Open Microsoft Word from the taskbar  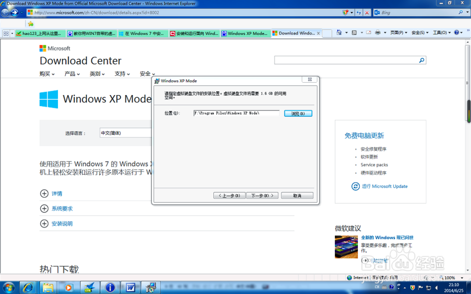click(x=130, y=287)
